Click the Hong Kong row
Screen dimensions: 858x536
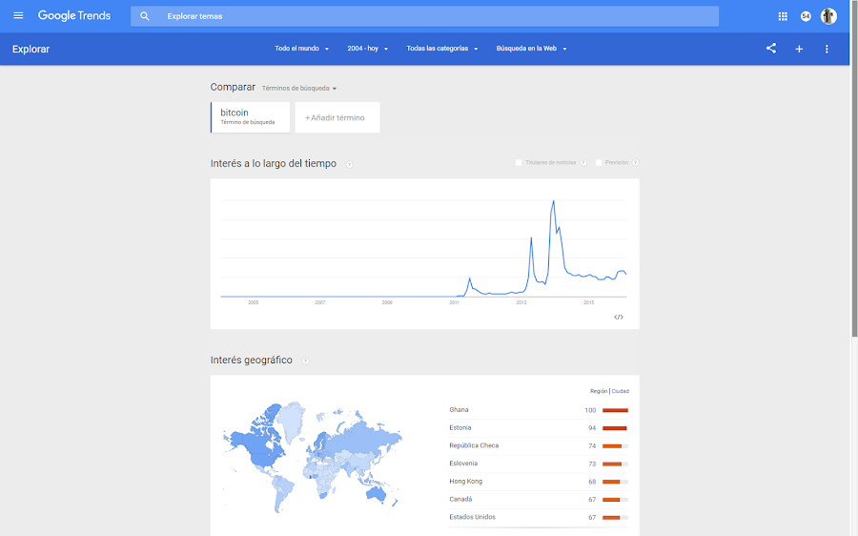coord(539,482)
